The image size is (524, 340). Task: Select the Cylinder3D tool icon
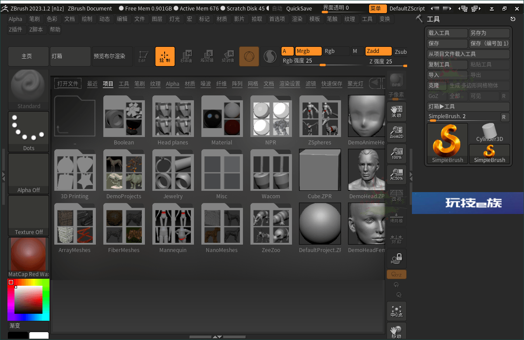coord(489,133)
